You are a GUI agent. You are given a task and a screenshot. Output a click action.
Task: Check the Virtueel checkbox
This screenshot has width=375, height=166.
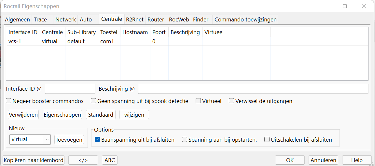tap(198, 101)
